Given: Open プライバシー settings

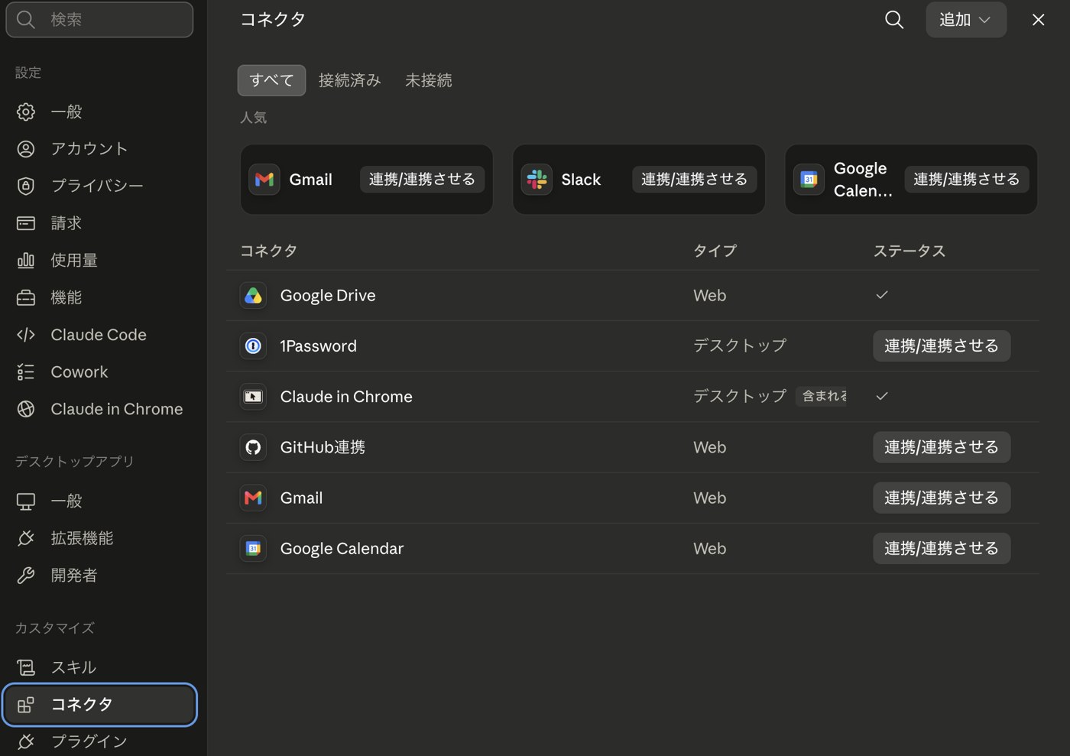Looking at the screenshot, I should (x=96, y=186).
